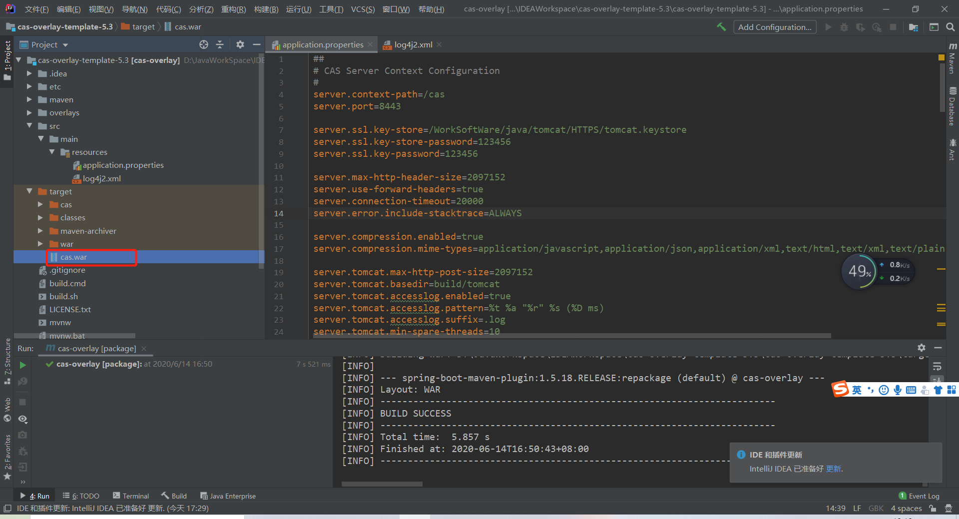The width and height of the screenshot is (959, 519).
Task: Open Project panel settings gear
Action: [240, 44]
